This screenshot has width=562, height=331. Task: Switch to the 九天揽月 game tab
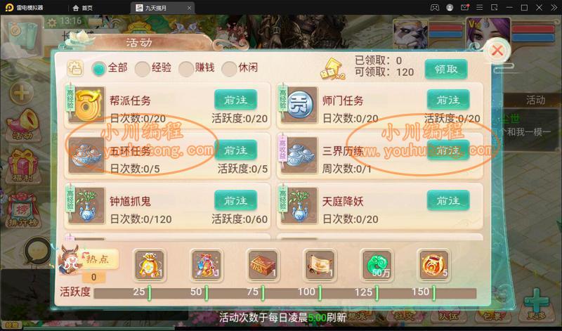tap(163, 8)
